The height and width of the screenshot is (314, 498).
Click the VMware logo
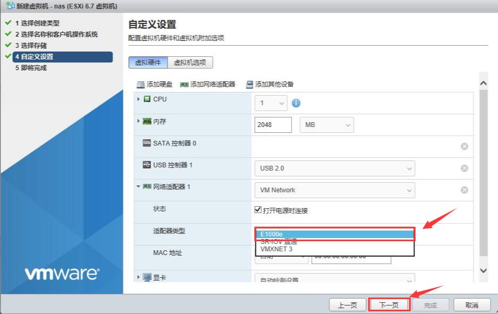pyautogui.click(x=62, y=274)
